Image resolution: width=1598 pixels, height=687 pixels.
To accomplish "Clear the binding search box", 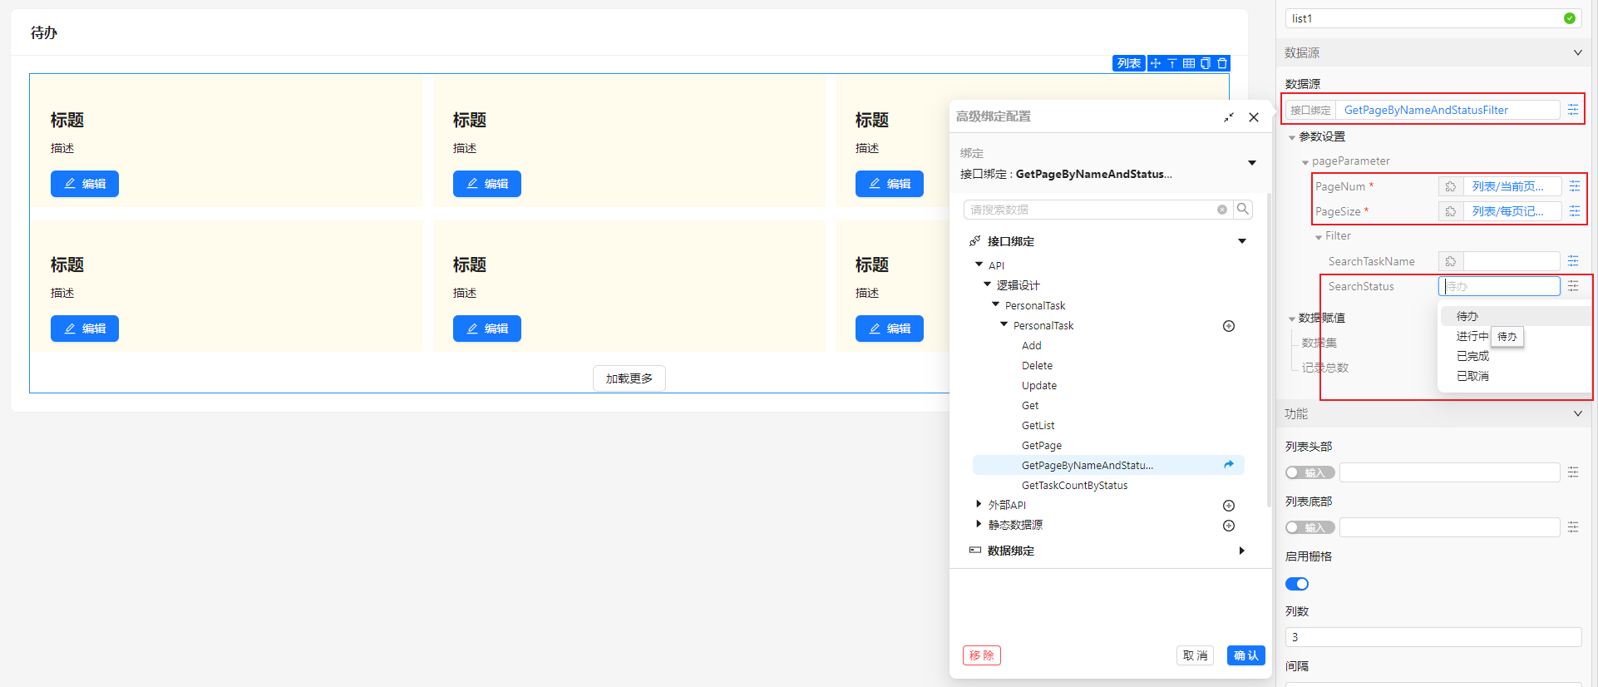I will coord(1222,210).
